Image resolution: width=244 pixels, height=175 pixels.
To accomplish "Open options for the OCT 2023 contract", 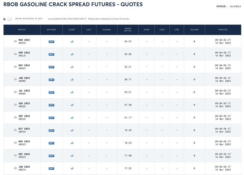I will [51, 130].
